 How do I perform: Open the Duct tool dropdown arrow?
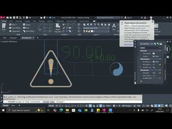tap(17, 25)
